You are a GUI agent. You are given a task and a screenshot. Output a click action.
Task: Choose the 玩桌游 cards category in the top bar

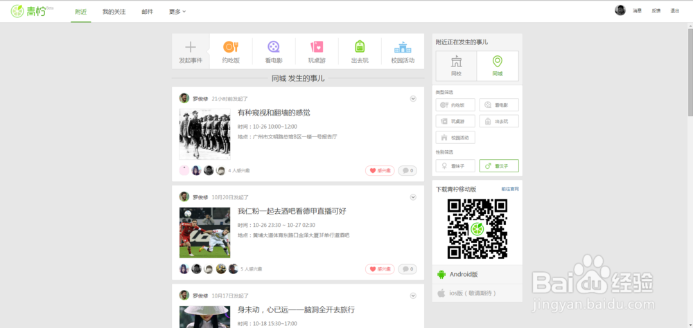tap(317, 52)
